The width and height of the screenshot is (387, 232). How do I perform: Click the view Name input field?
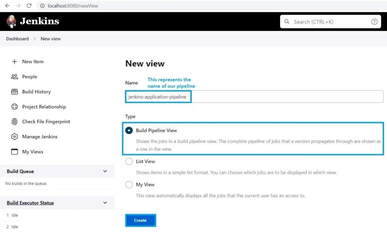[254, 97]
